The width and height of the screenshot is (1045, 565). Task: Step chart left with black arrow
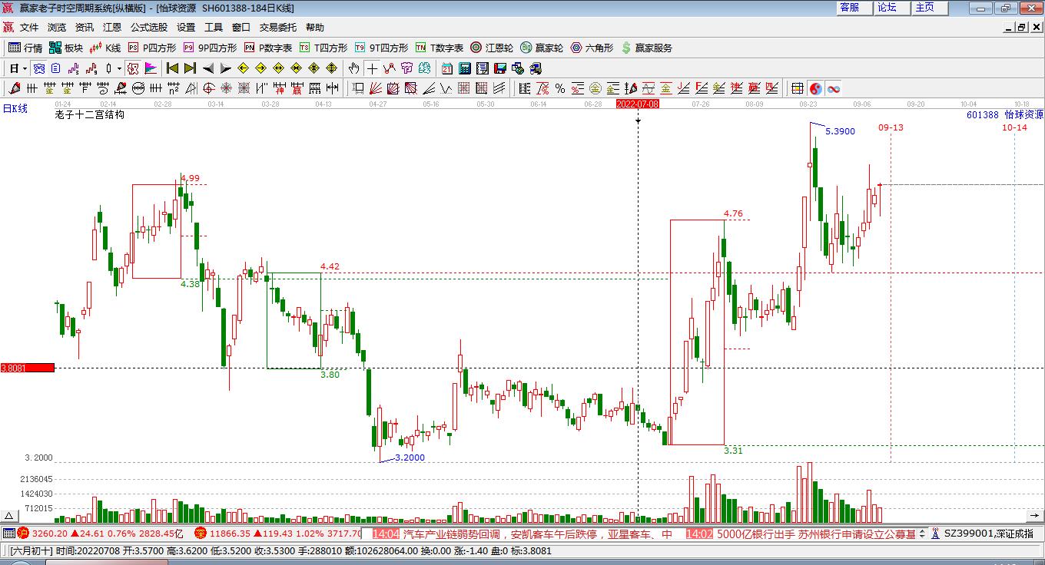[207, 68]
